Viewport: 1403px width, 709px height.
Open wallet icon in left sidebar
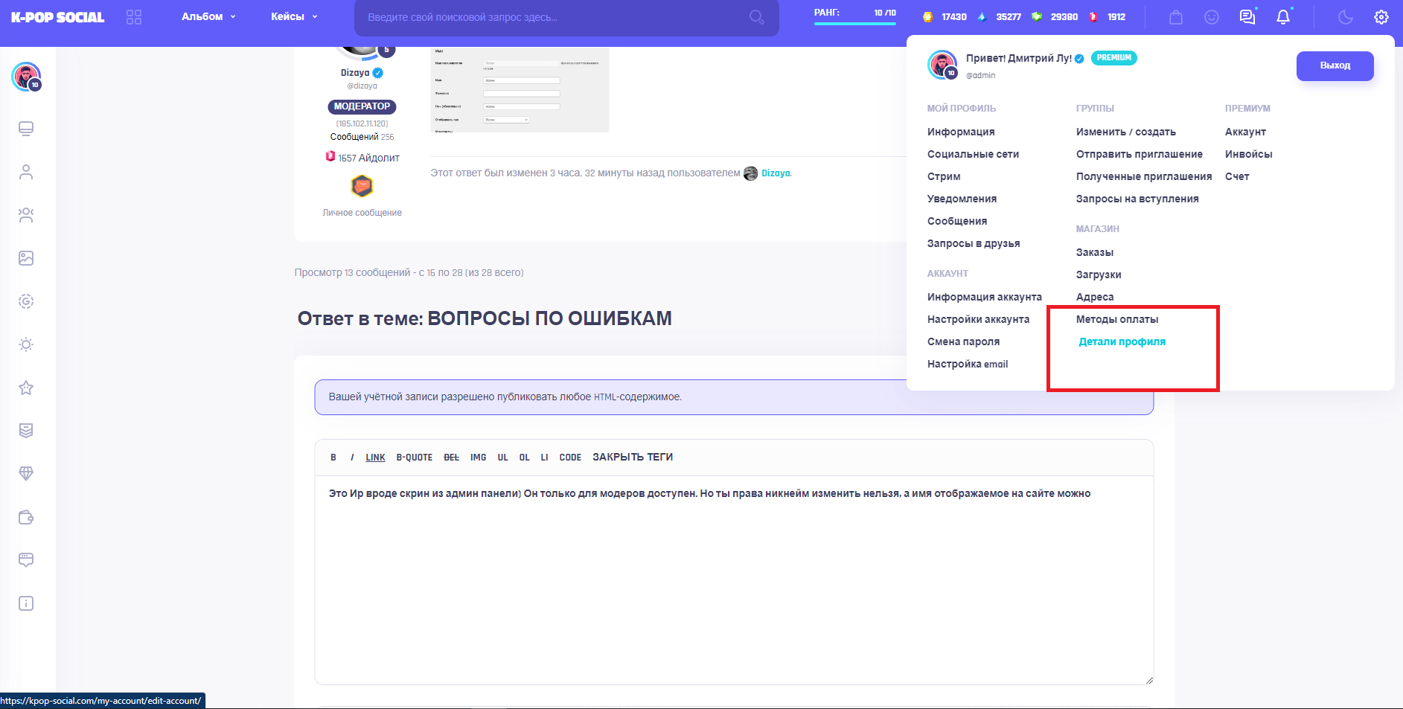pos(26,517)
